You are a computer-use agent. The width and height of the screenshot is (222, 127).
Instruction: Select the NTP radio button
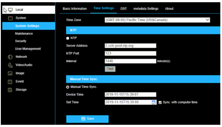[68, 38]
